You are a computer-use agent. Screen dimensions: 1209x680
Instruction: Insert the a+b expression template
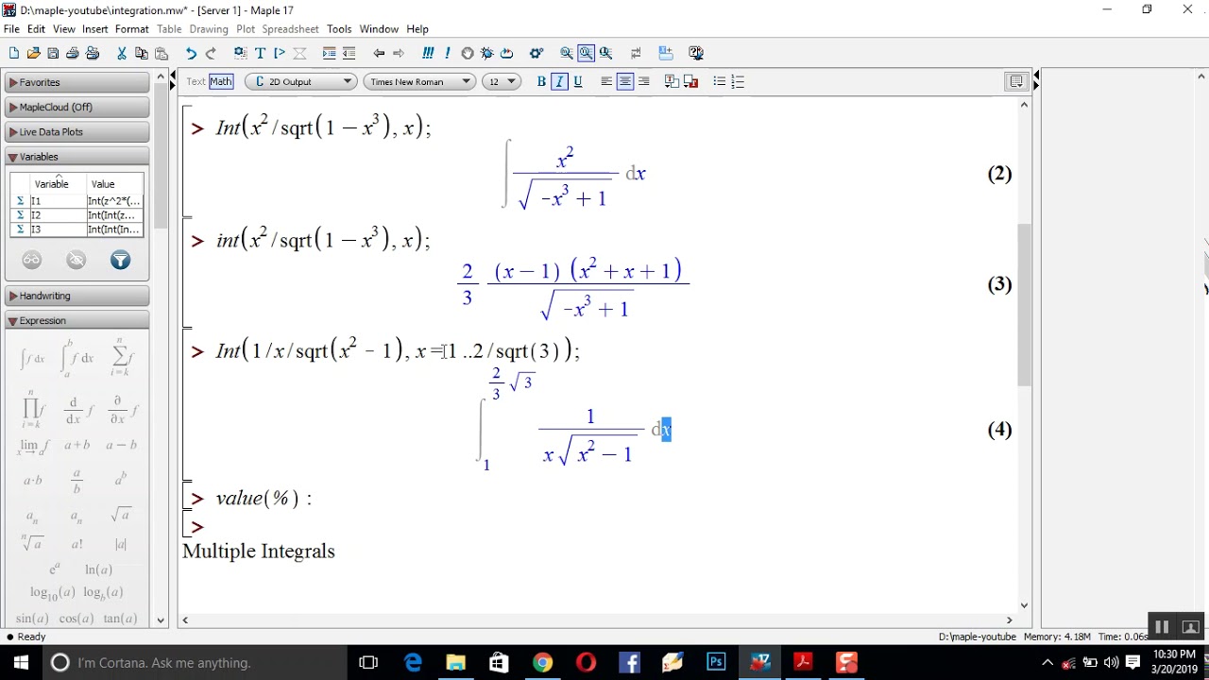click(77, 445)
